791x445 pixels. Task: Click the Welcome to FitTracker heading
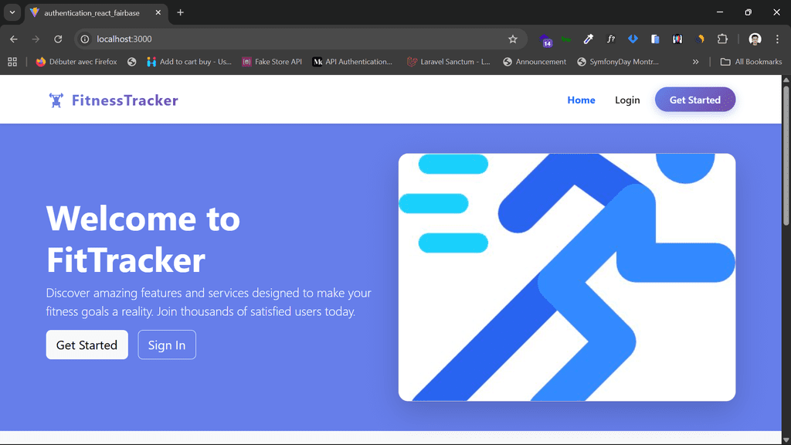coord(143,239)
